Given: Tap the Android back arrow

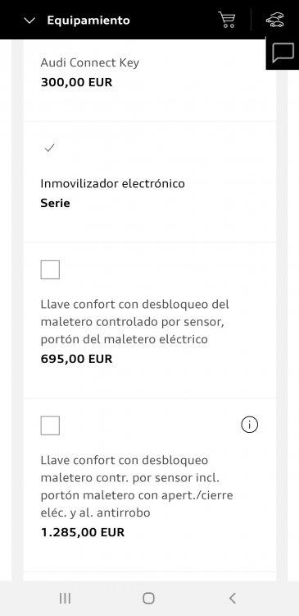Looking at the screenshot, I should [233, 598].
